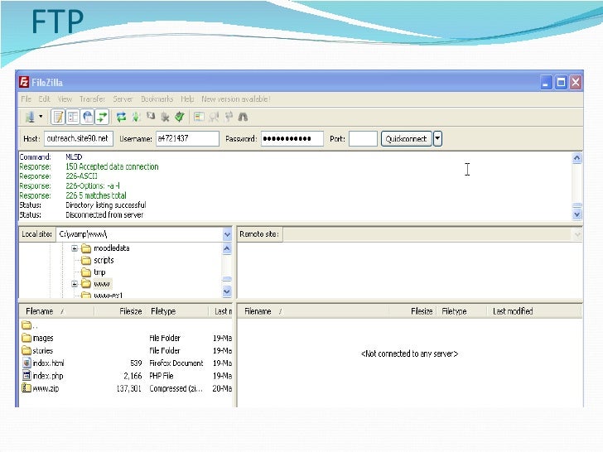
Task: Expand the www folder tree node
Action: (75, 284)
